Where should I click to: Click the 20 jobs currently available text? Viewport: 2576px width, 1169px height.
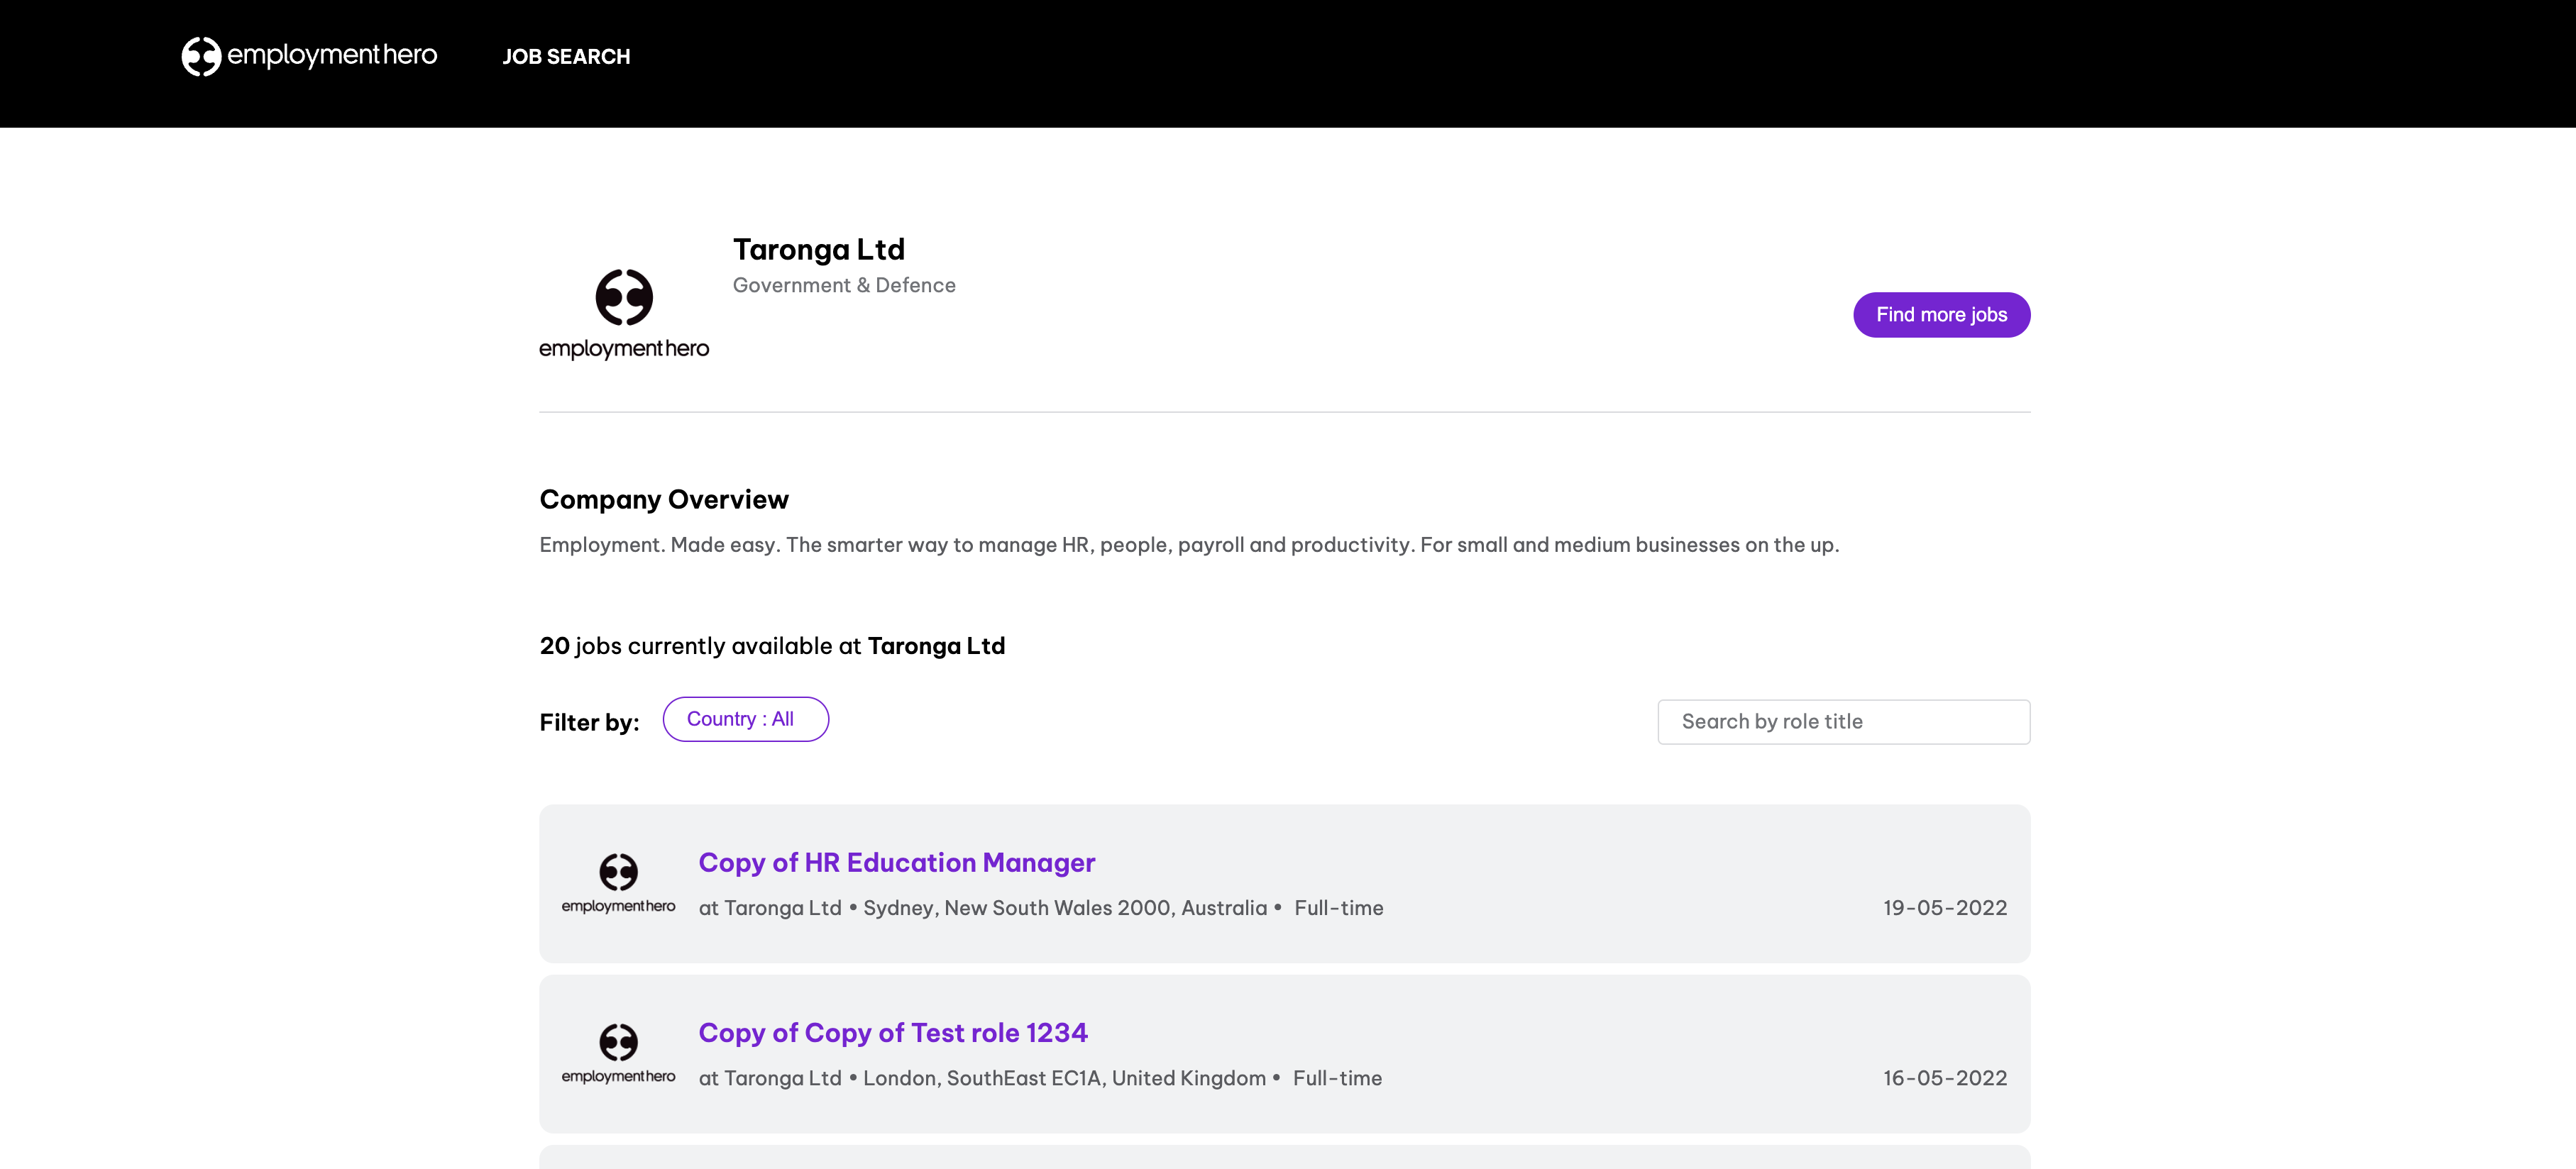[x=772, y=646]
